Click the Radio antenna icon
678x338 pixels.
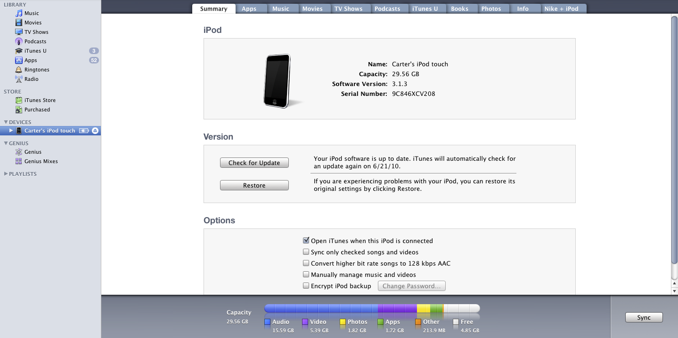[19, 79]
